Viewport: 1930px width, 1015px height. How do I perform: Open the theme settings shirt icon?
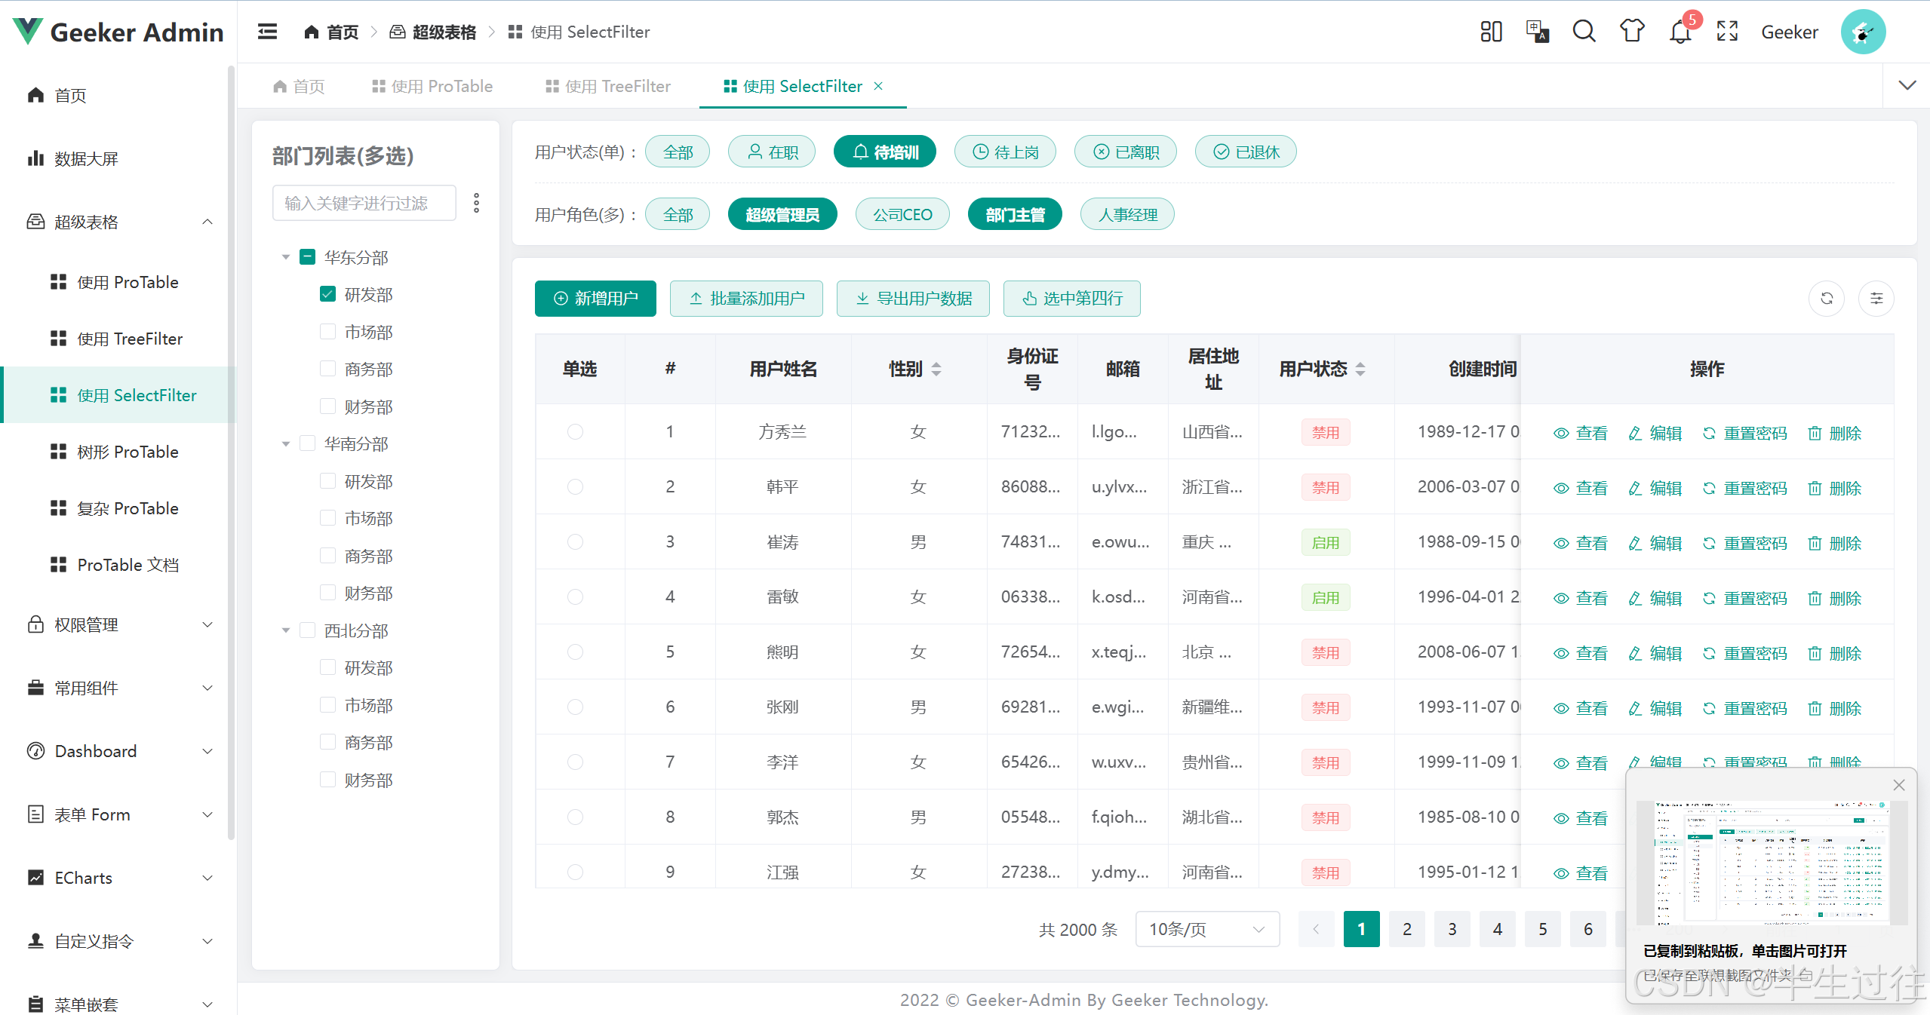pos(1631,32)
